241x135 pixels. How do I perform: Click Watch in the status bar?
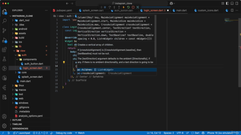coord(80,133)
